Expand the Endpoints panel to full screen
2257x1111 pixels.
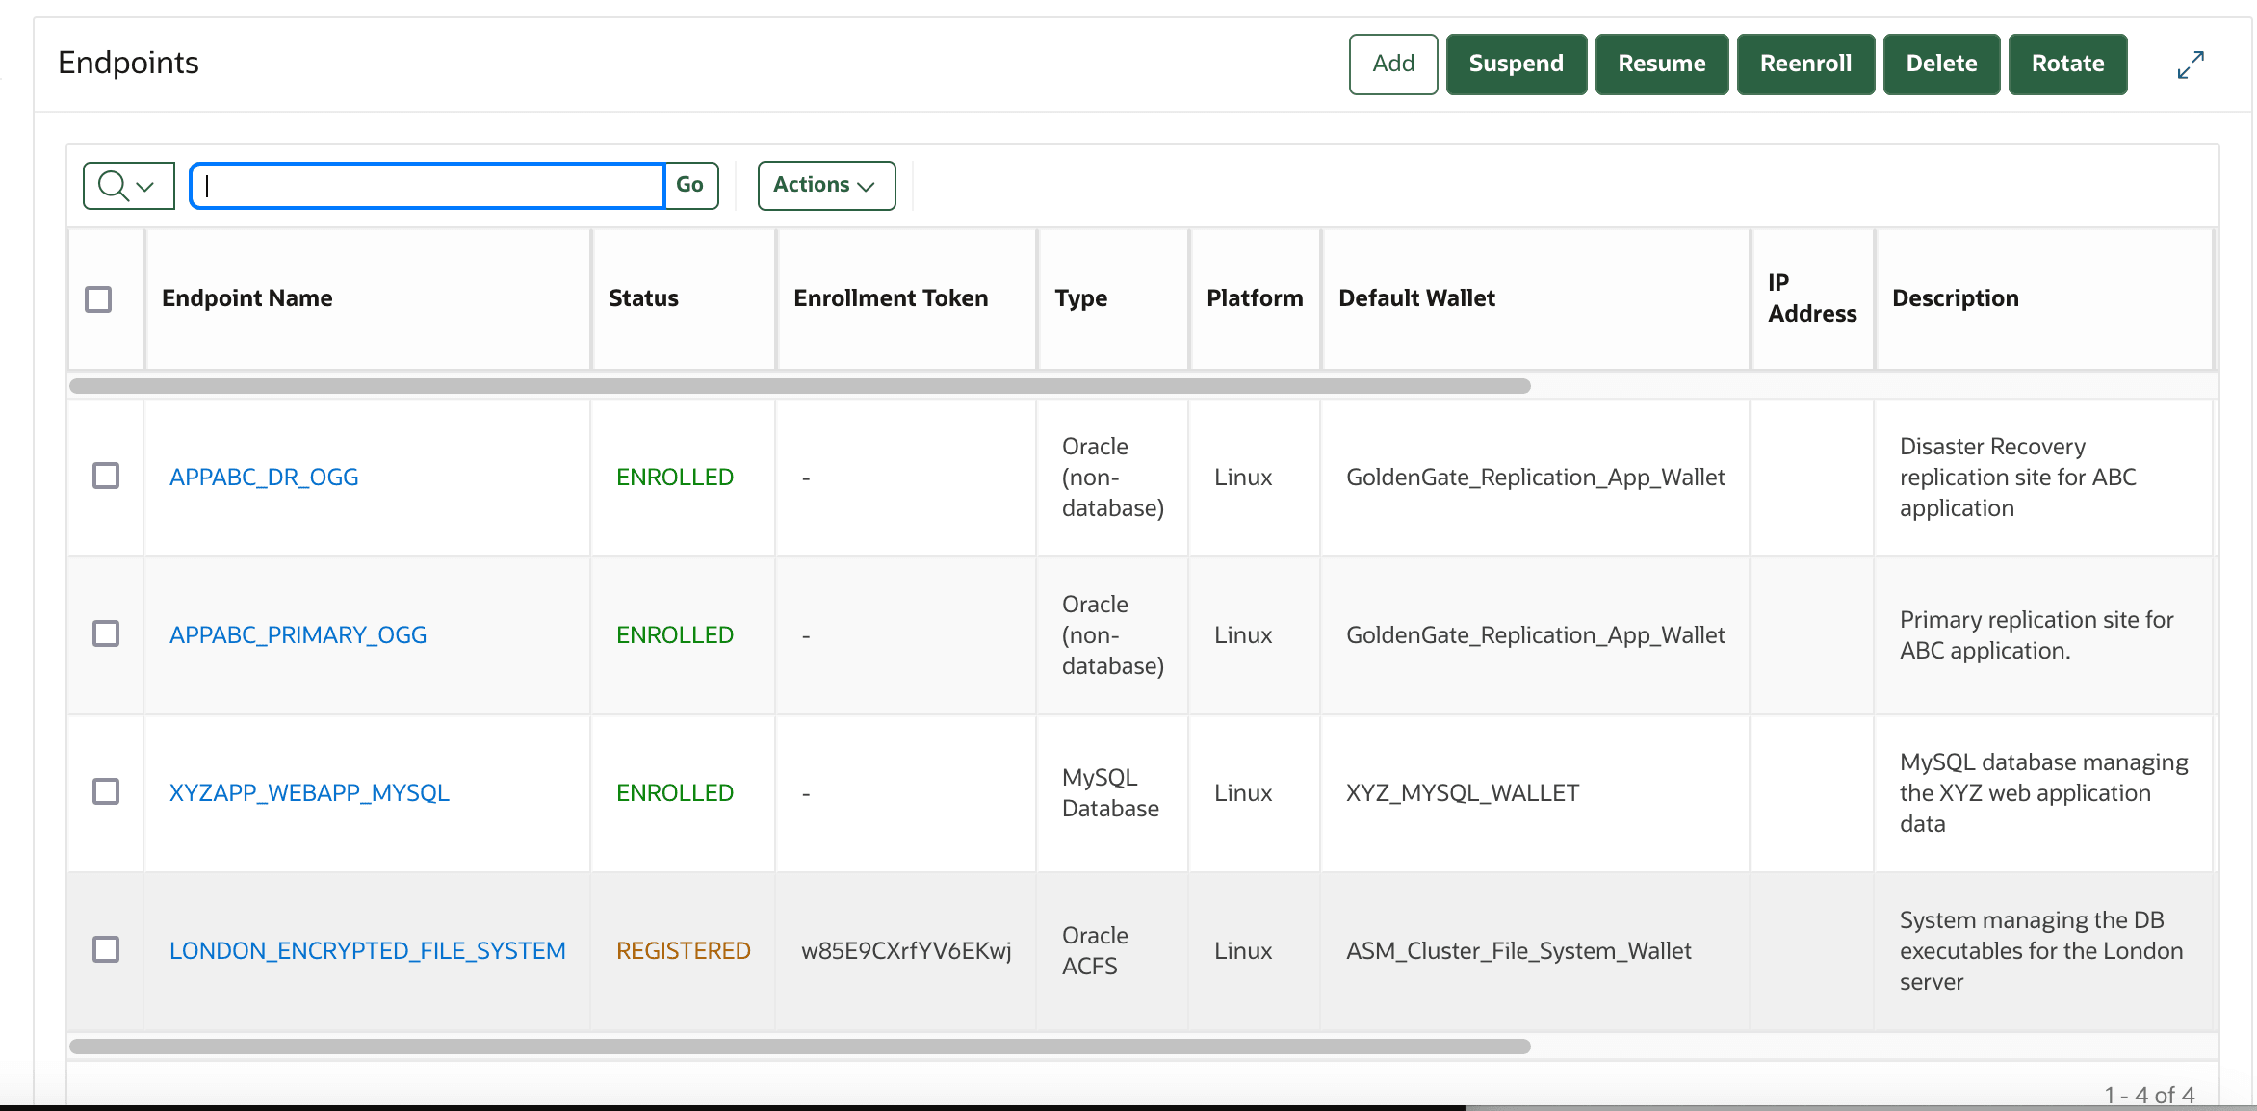point(2190,64)
